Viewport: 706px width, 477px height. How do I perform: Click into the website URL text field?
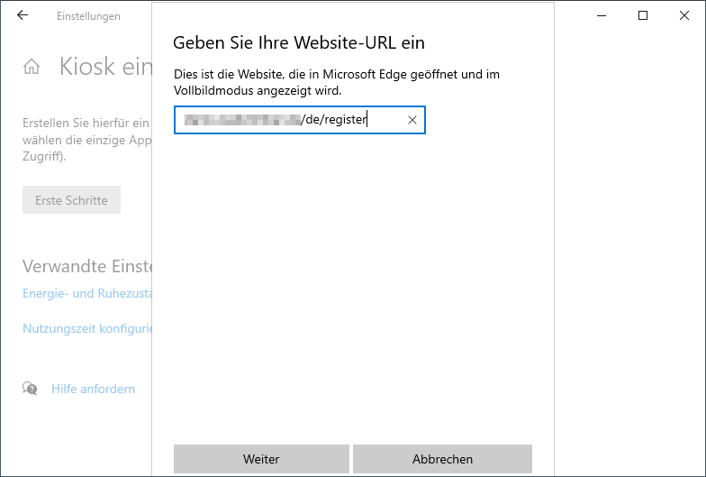[288, 120]
